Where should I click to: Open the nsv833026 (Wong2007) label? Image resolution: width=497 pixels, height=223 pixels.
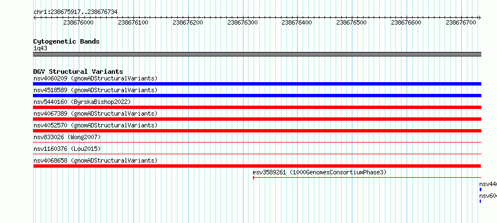tap(67, 137)
